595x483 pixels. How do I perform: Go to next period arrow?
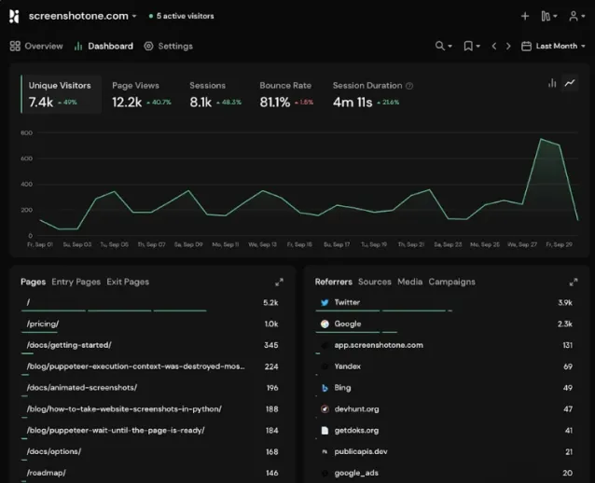[x=508, y=46]
